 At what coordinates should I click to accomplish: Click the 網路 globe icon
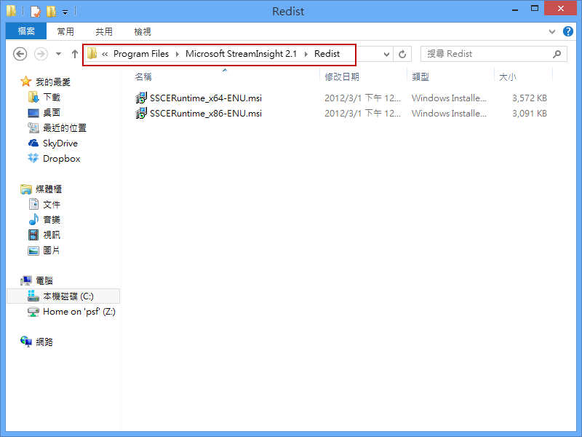26,342
